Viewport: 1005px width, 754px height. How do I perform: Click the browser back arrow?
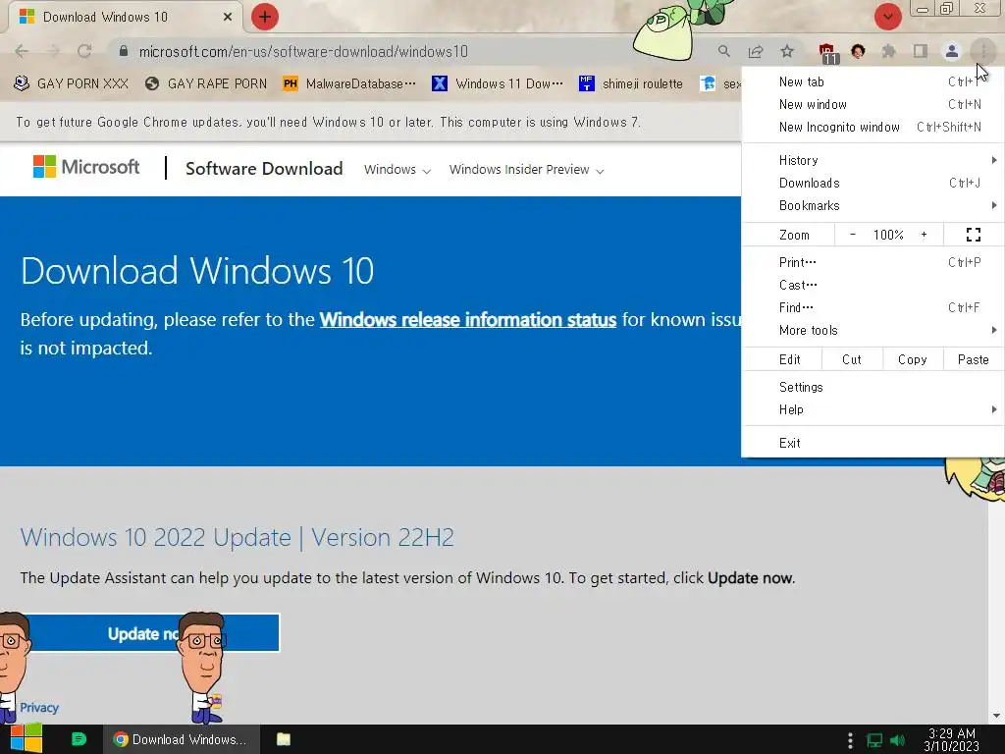pyautogui.click(x=22, y=51)
